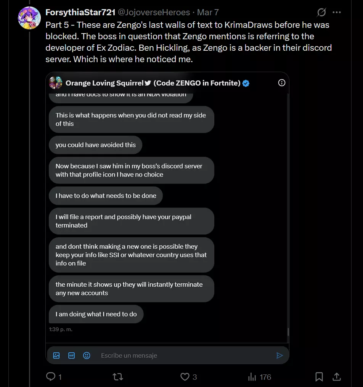
Task: Click the Grok slashed-circle icon
Action: click(321, 12)
